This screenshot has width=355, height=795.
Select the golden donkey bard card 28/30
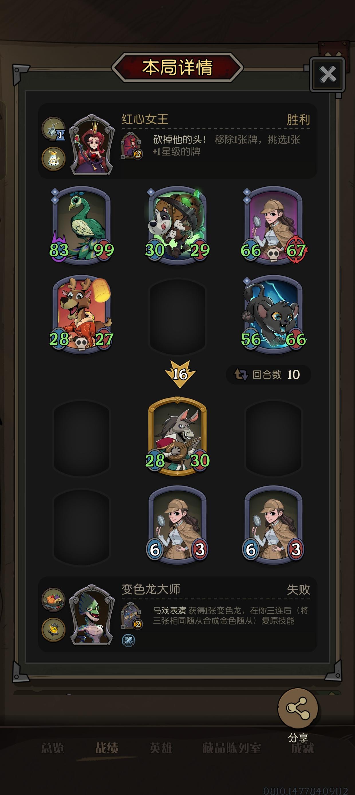(x=178, y=436)
